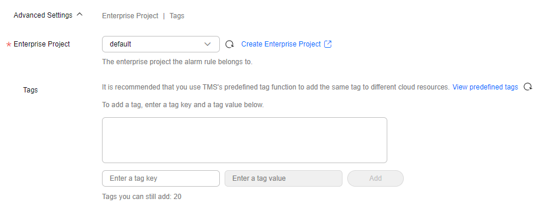Focus the tag key input field
The width and height of the screenshot is (550, 212).
pyautogui.click(x=161, y=178)
